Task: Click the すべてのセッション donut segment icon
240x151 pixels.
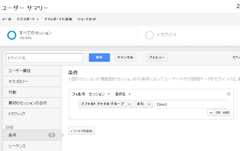Action: pos(12,35)
